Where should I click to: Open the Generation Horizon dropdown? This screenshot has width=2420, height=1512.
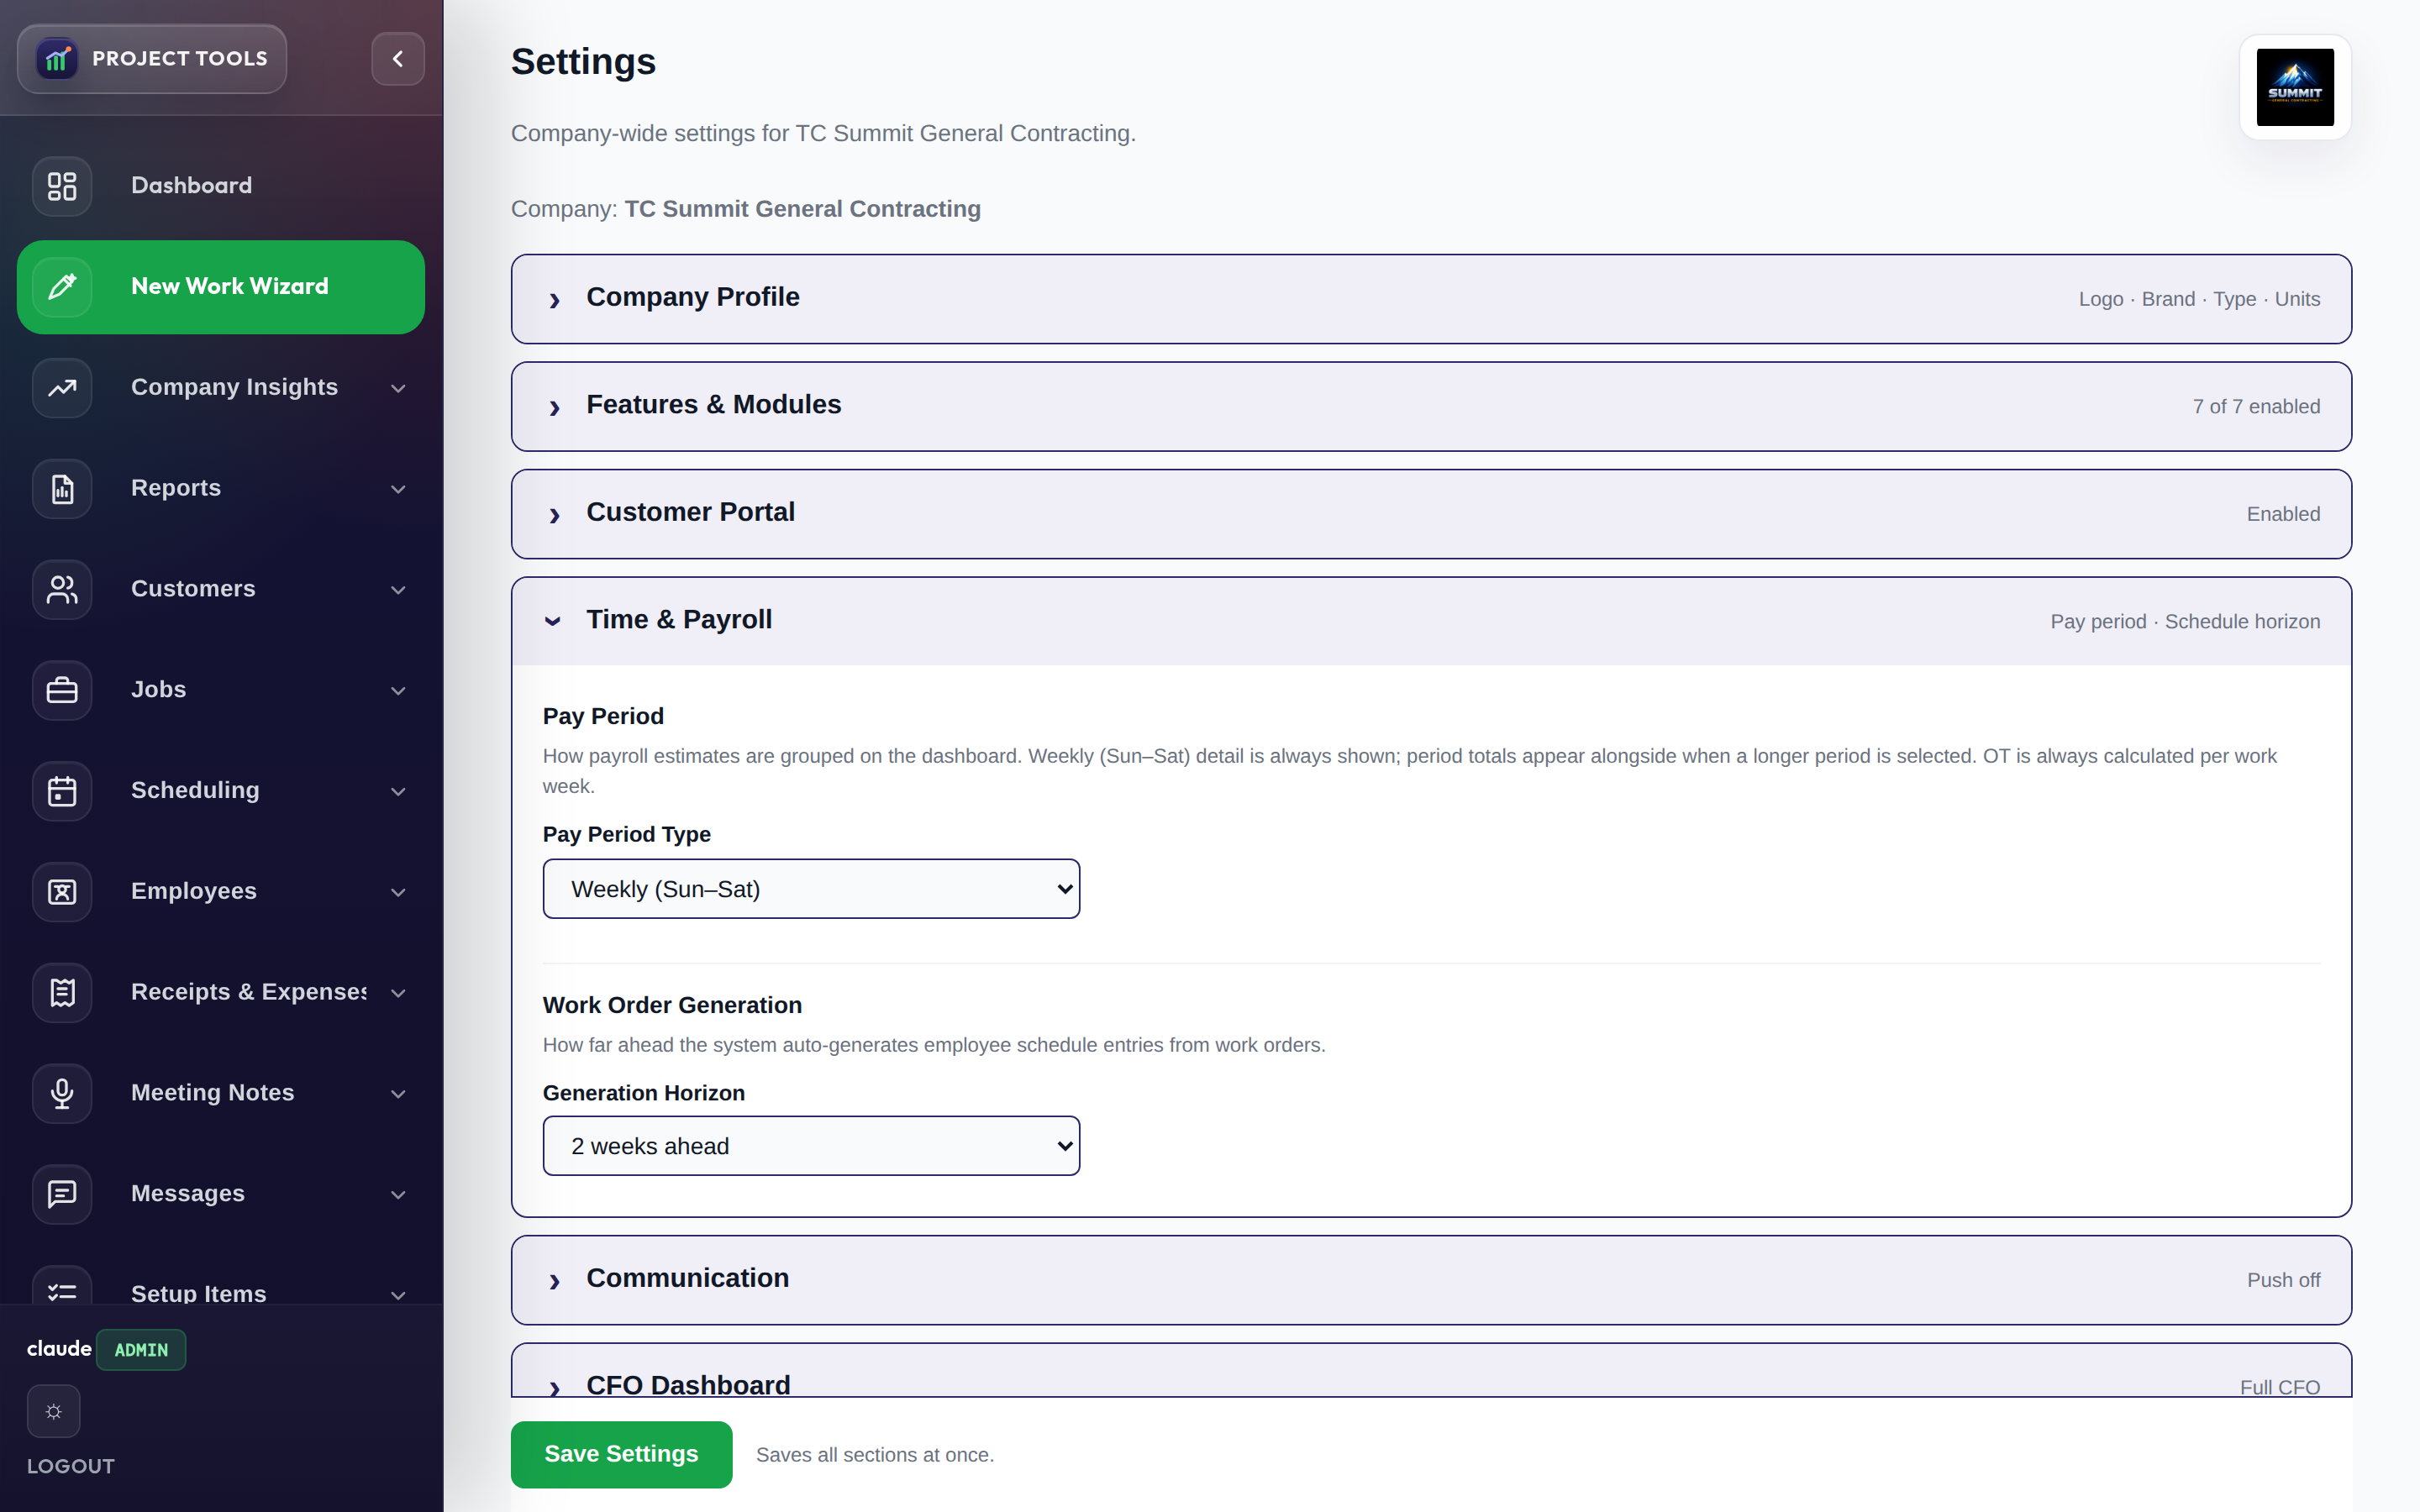tap(811, 1146)
